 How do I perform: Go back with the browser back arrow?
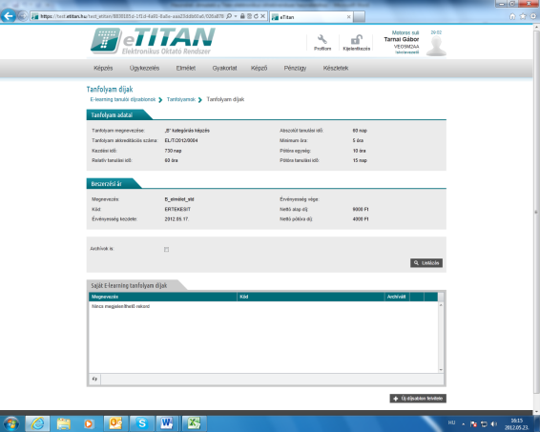(9, 16)
